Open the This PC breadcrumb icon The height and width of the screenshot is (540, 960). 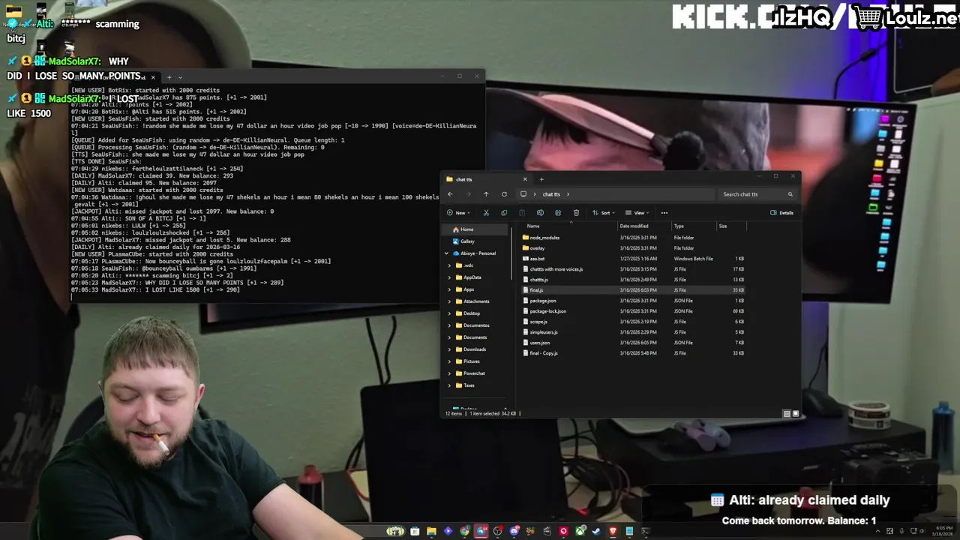tap(523, 194)
